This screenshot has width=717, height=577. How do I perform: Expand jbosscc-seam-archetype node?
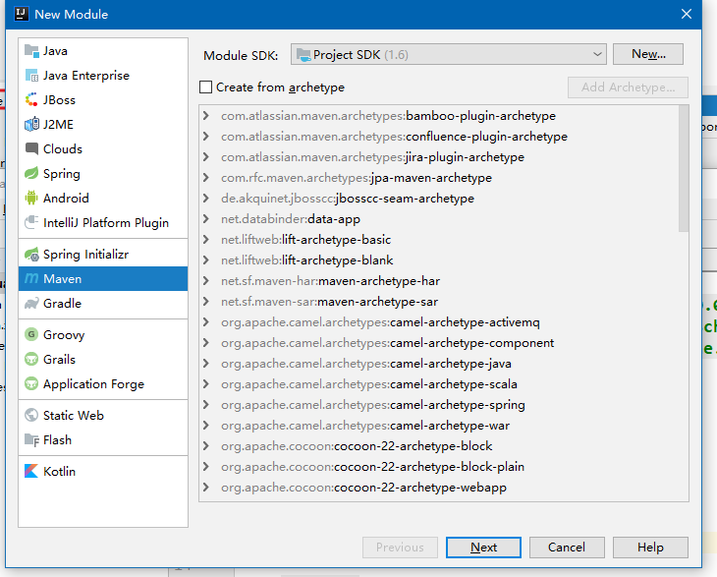coord(206,199)
